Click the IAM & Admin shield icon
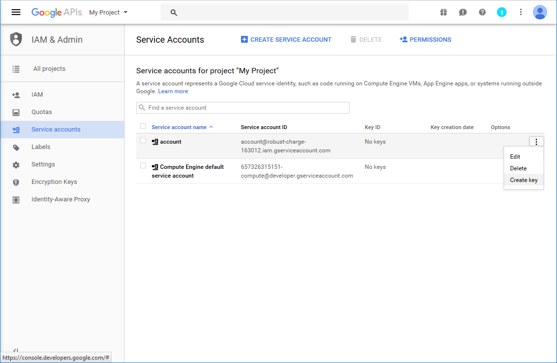This screenshot has height=363, width=557. coord(16,39)
